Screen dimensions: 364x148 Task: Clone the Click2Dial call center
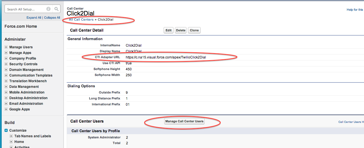pyautogui.click(x=194, y=30)
